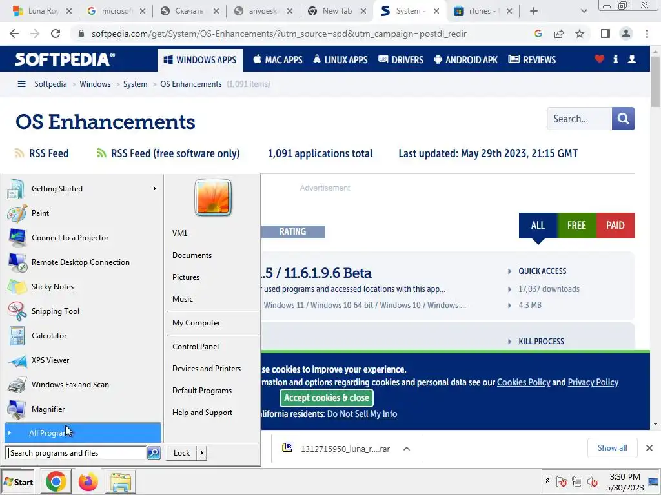
Task: Expand Getting Started submenu arrow
Action: pyautogui.click(x=155, y=189)
